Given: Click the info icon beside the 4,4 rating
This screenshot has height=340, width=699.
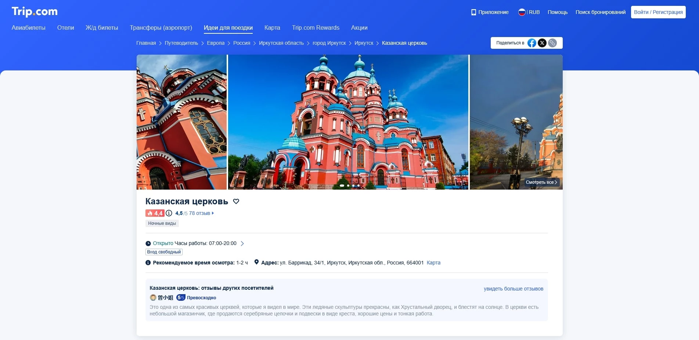Looking at the screenshot, I should (169, 213).
